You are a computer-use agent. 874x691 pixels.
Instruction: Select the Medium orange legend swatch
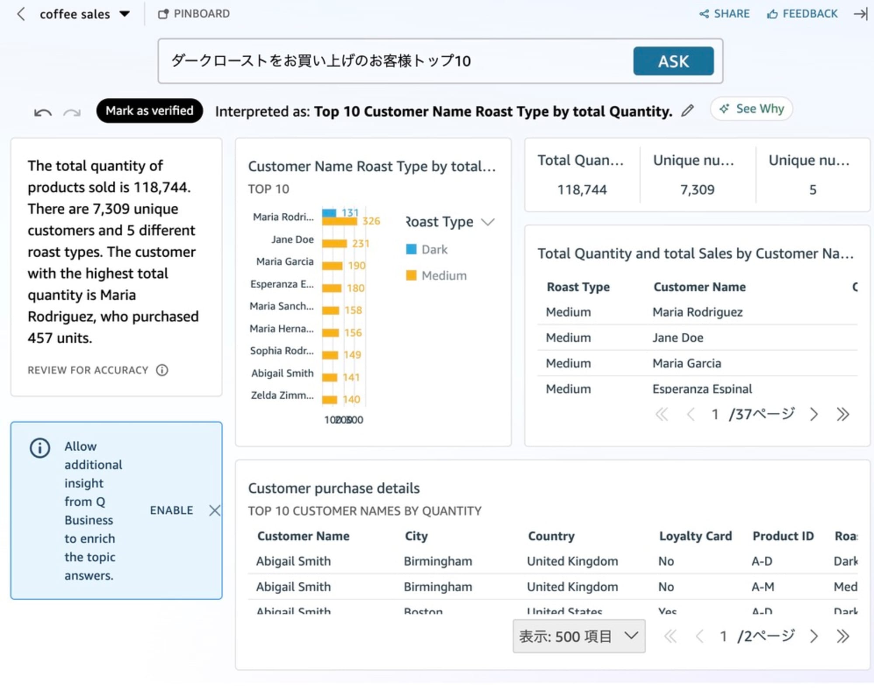(411, 275)
